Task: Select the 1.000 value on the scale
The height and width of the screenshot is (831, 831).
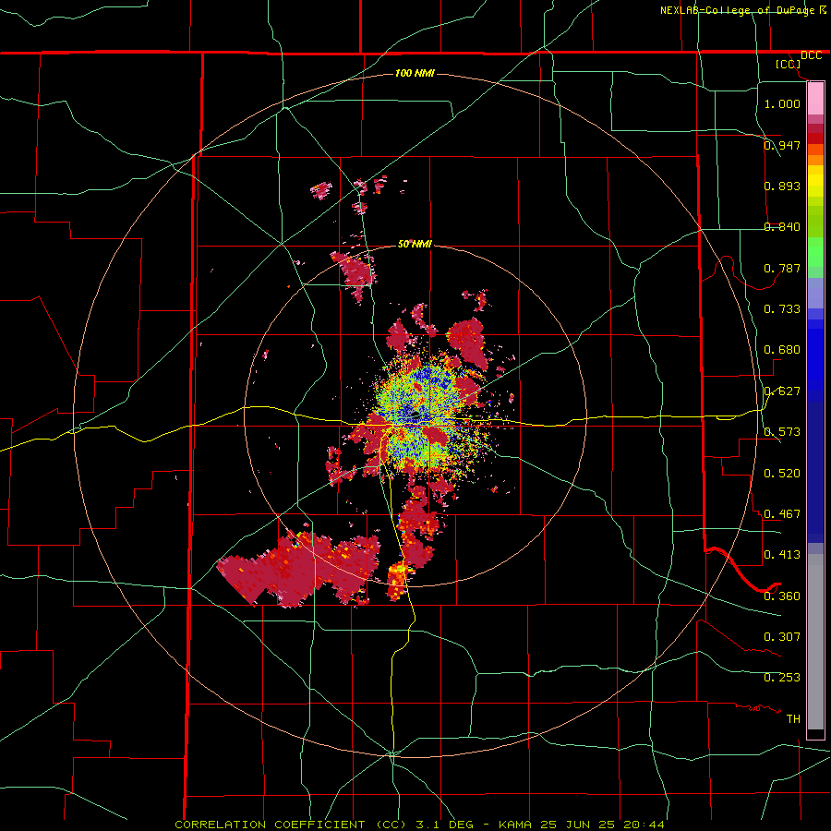Action: pos(782,103)
